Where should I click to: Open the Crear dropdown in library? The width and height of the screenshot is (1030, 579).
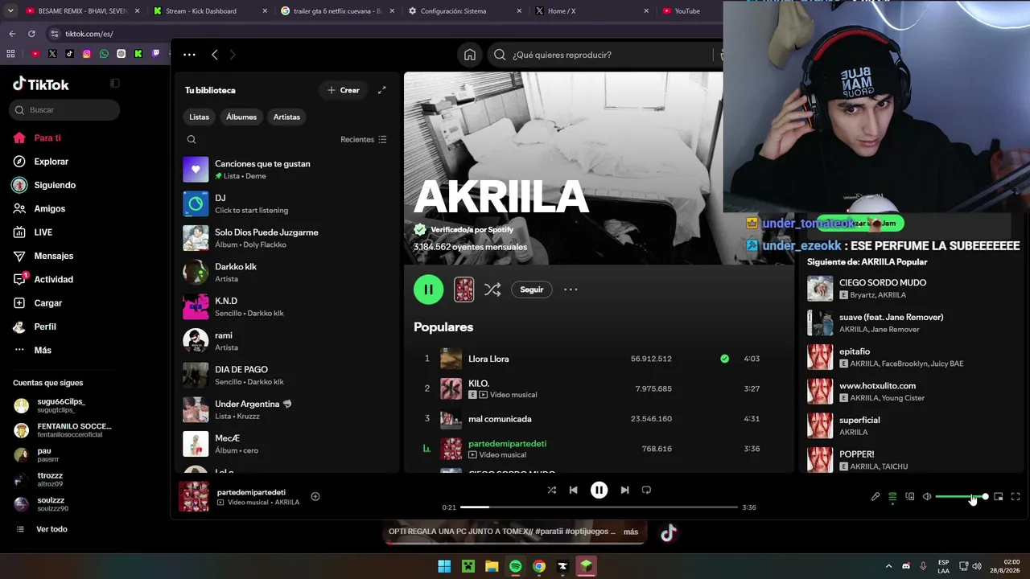click(344, 90)
